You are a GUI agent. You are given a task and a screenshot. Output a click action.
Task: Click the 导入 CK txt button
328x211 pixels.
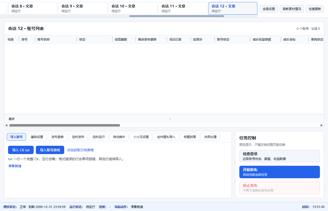[21, 150]
